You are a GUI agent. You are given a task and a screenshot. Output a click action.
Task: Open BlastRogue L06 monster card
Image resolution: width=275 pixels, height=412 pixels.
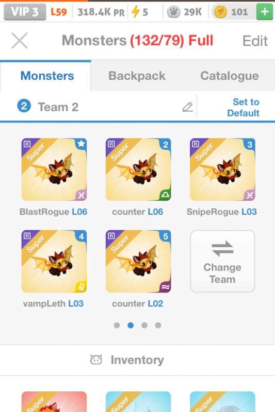pyautogui.click(x=54, y=169)
